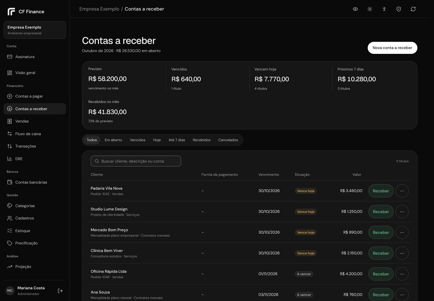Open Contas bancárias section
The image size is (434, 301).
pyautogui.click(x=35, y=182)
